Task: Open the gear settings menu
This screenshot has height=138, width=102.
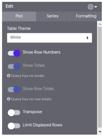Action: point(91,7)
